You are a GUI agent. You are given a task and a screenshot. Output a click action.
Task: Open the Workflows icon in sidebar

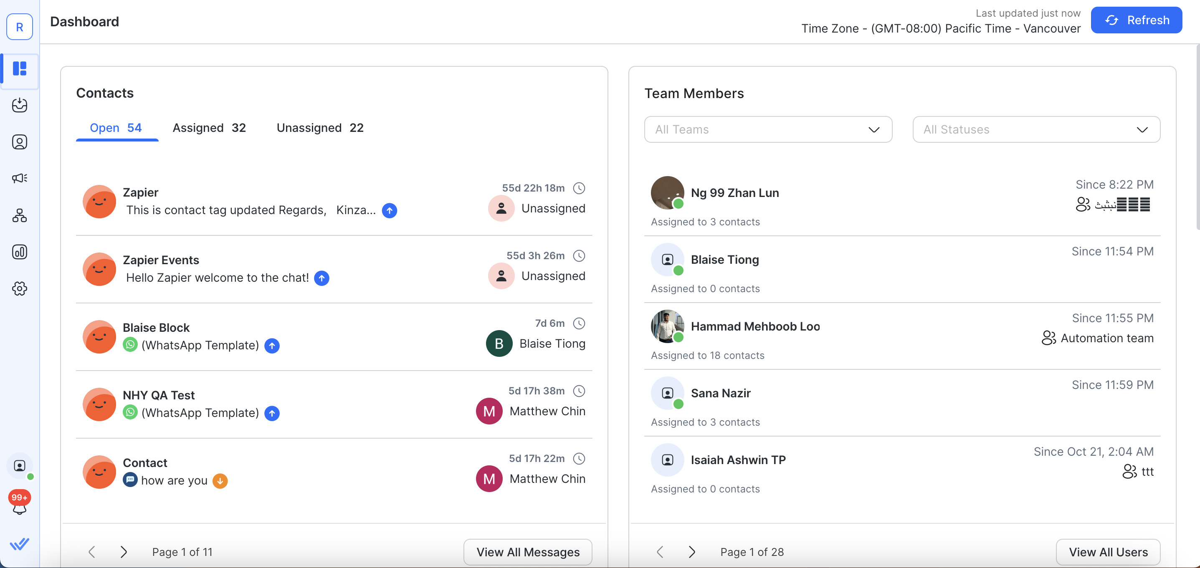[20, 215]
